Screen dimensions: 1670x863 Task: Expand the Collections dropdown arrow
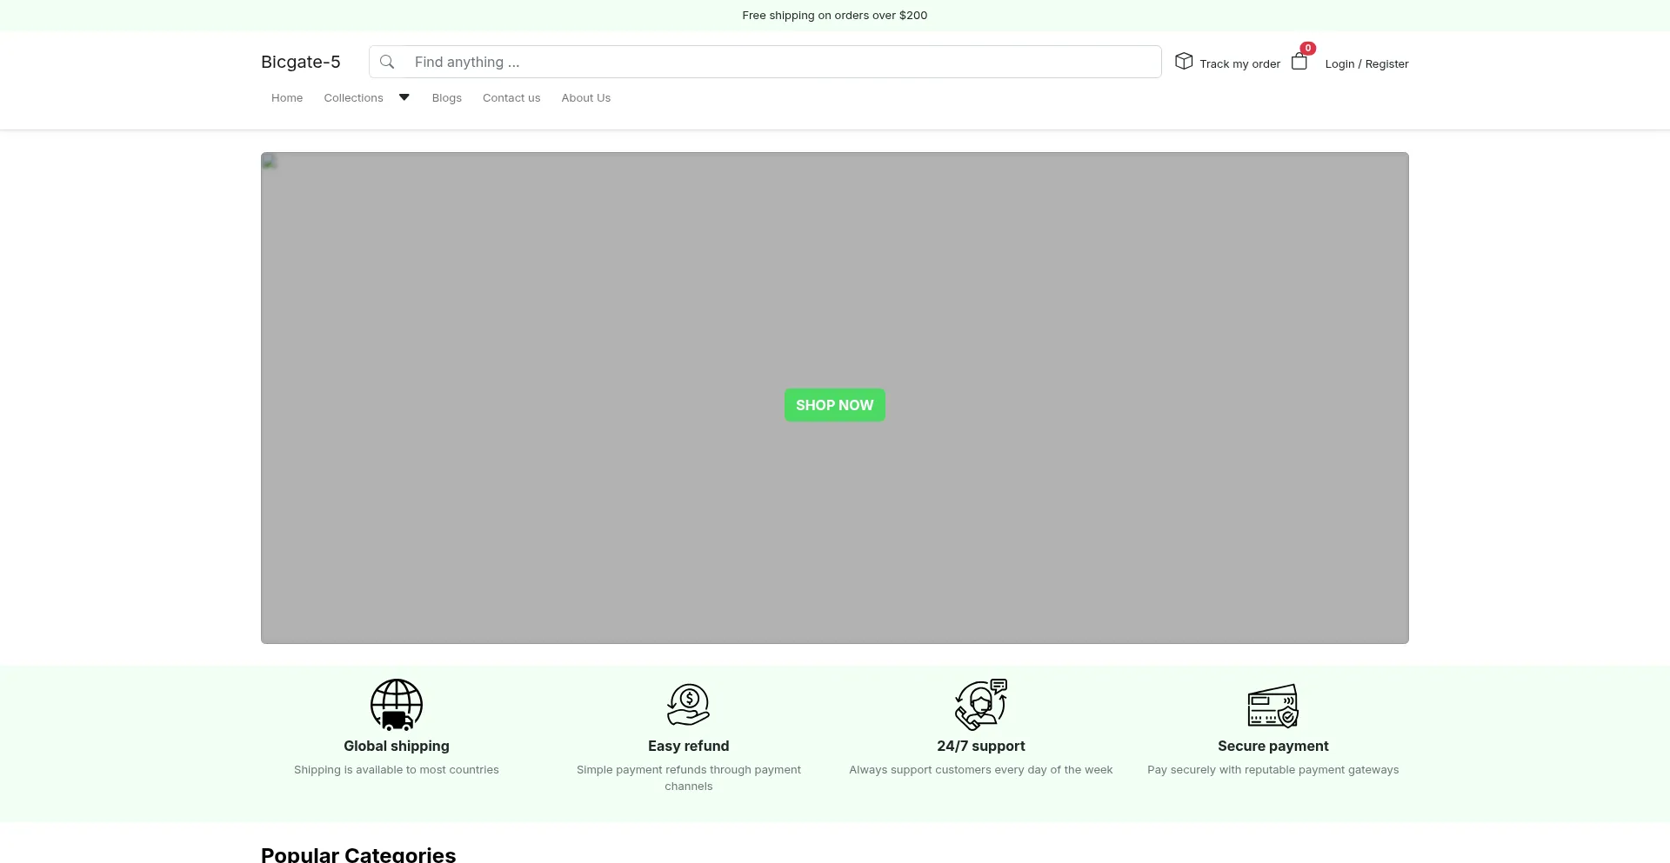click(x=404, y=97)
